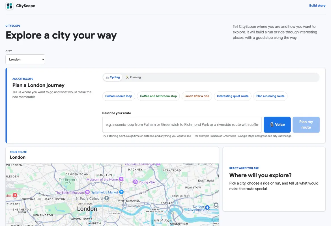Pick the Coffee and bathroom stop suggestion
The width and height of the screenshot is (331, 226).
coord(158,96)
